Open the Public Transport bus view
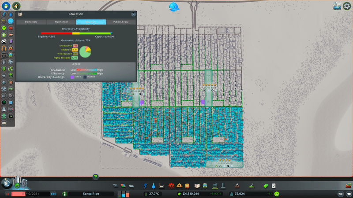Image resolution: width=353 pixels, height=198 pixels. 11,55
